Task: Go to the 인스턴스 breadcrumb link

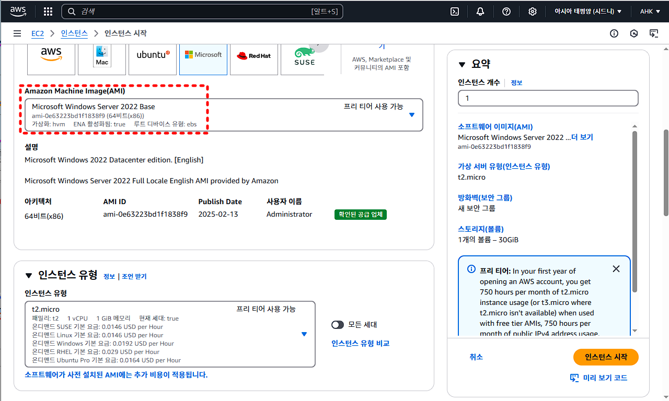Action: [x=74, y=33]
